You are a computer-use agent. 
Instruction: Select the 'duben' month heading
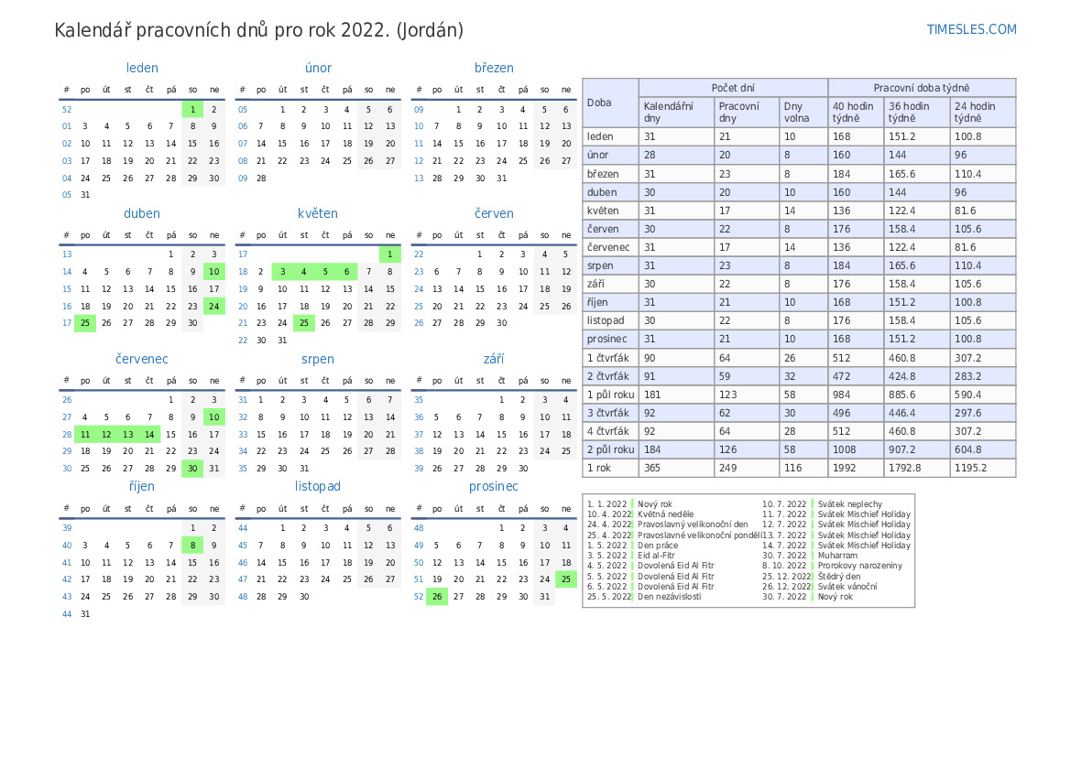[x=142, y=213]
